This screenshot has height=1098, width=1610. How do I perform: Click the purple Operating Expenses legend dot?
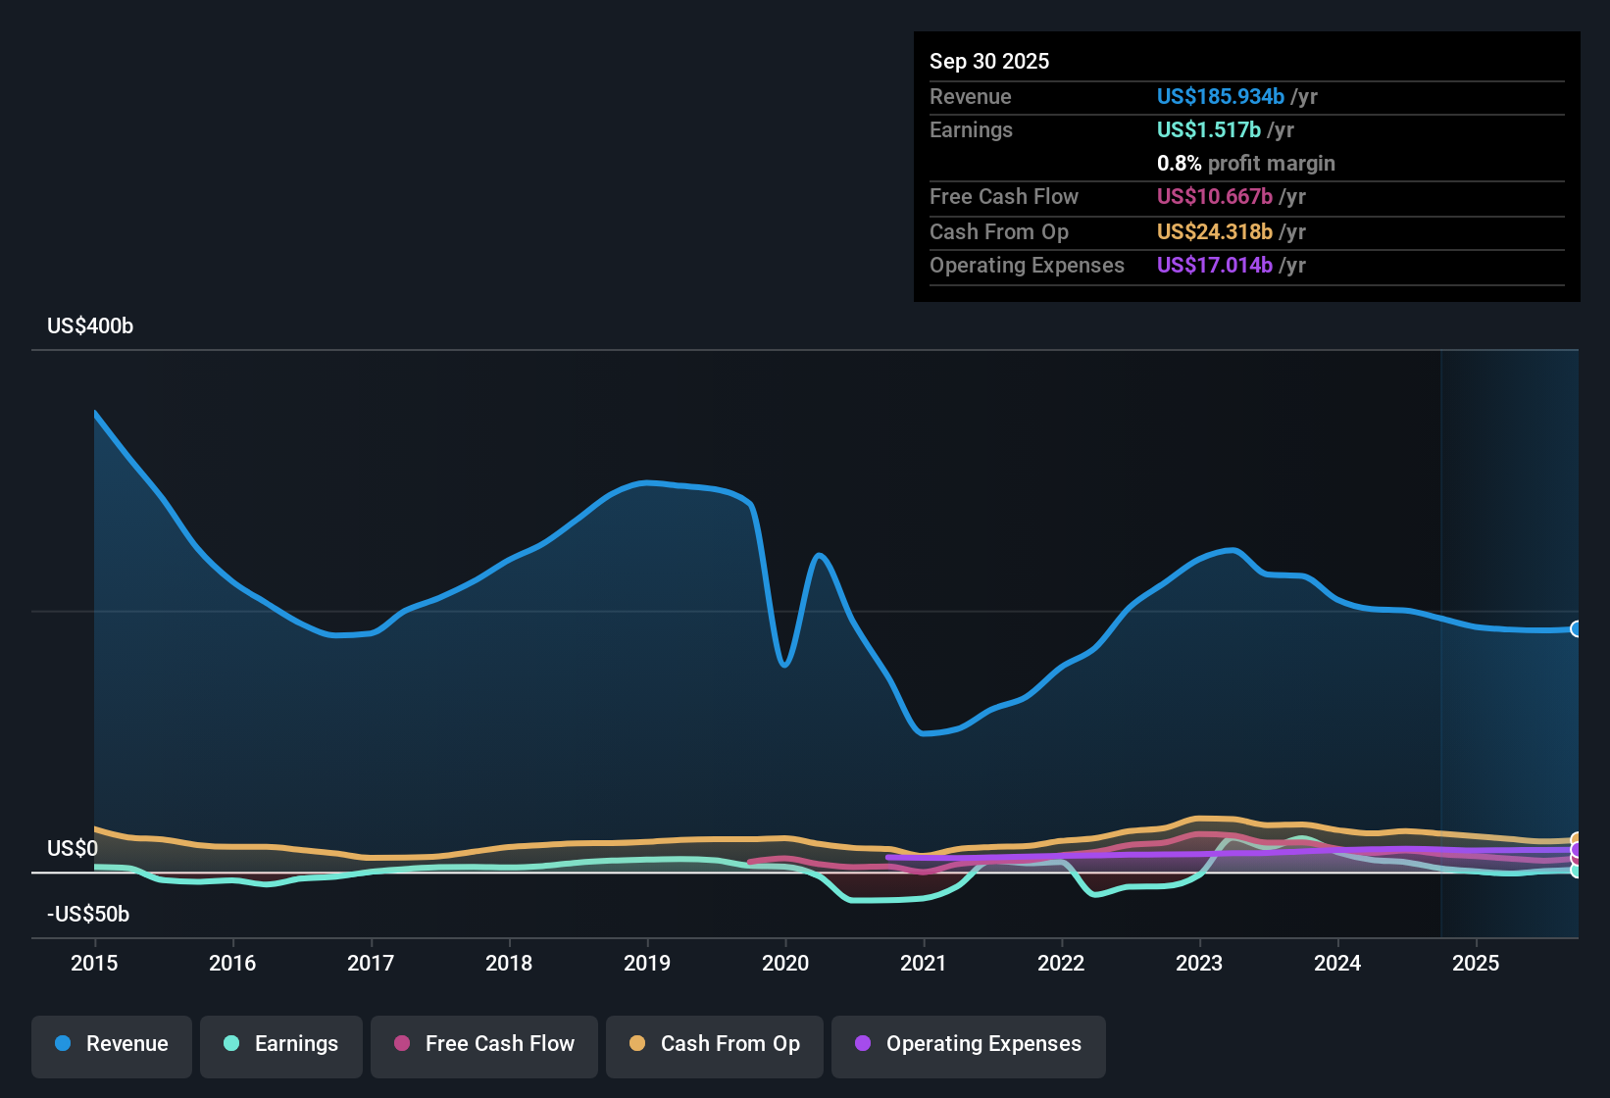(x=863, y=1045)
